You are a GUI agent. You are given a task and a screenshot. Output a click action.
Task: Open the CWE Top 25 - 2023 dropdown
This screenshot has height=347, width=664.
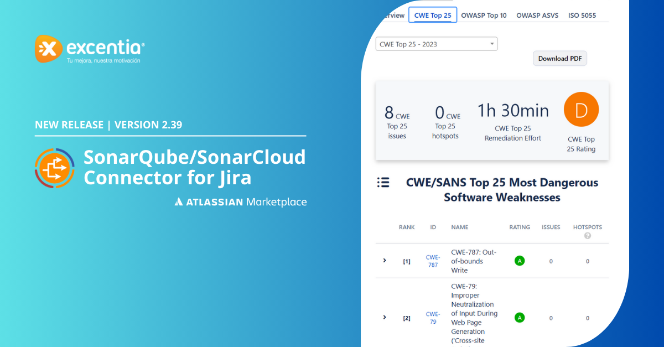click(436, 44)
